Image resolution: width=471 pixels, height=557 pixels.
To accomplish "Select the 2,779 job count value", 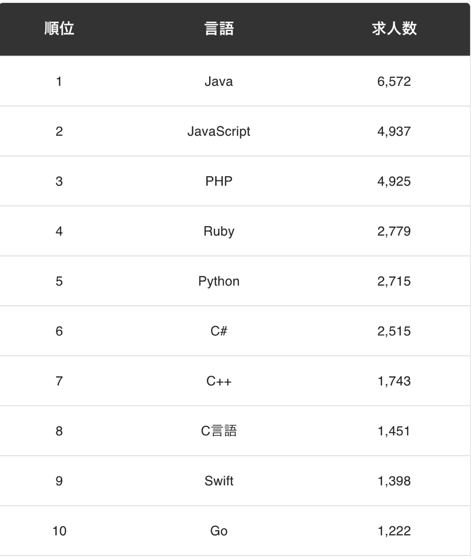I will point(394,231).
